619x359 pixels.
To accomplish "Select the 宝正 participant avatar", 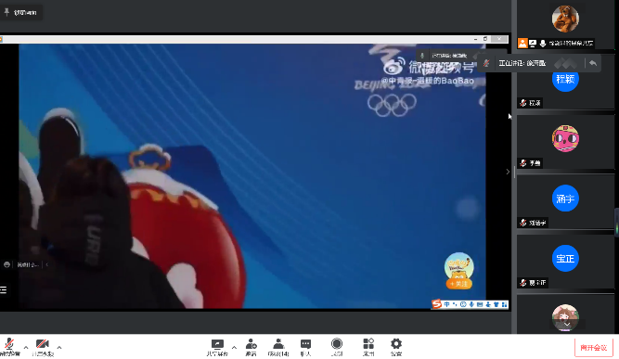I will (565, 259).
